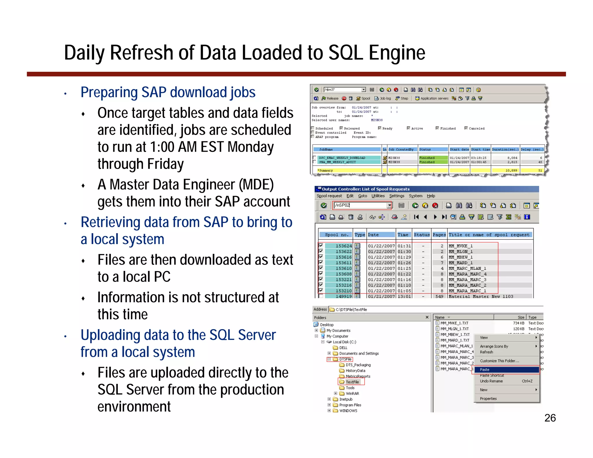Image resolution: width=593 pixels, height=458 pixels.
Task: Open the Utilities menu
Action: point(378,196)
